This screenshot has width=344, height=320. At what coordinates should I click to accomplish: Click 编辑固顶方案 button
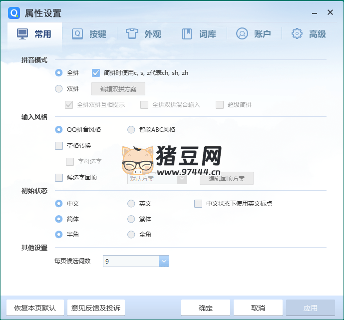(x=227, y=178)
